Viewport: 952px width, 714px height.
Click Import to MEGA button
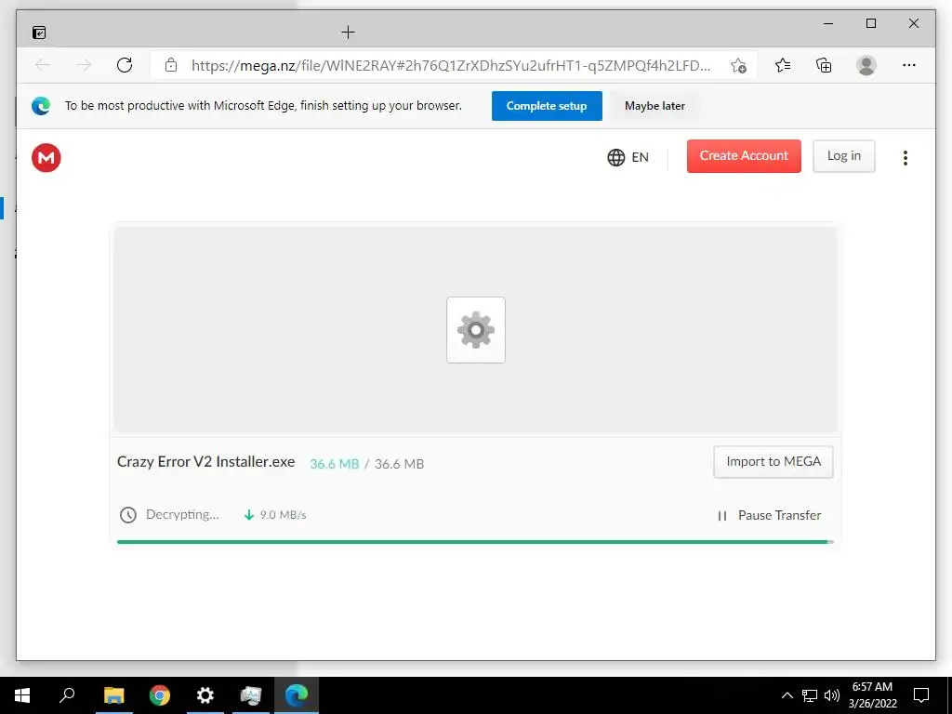point(773,462)
